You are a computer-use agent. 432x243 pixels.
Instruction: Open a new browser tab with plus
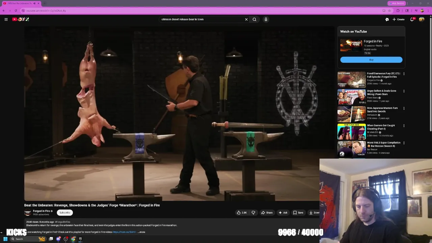point(45,3)
